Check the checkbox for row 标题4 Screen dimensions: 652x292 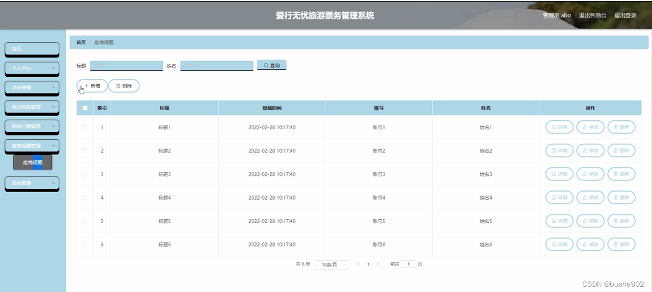(x=85, y=198)
